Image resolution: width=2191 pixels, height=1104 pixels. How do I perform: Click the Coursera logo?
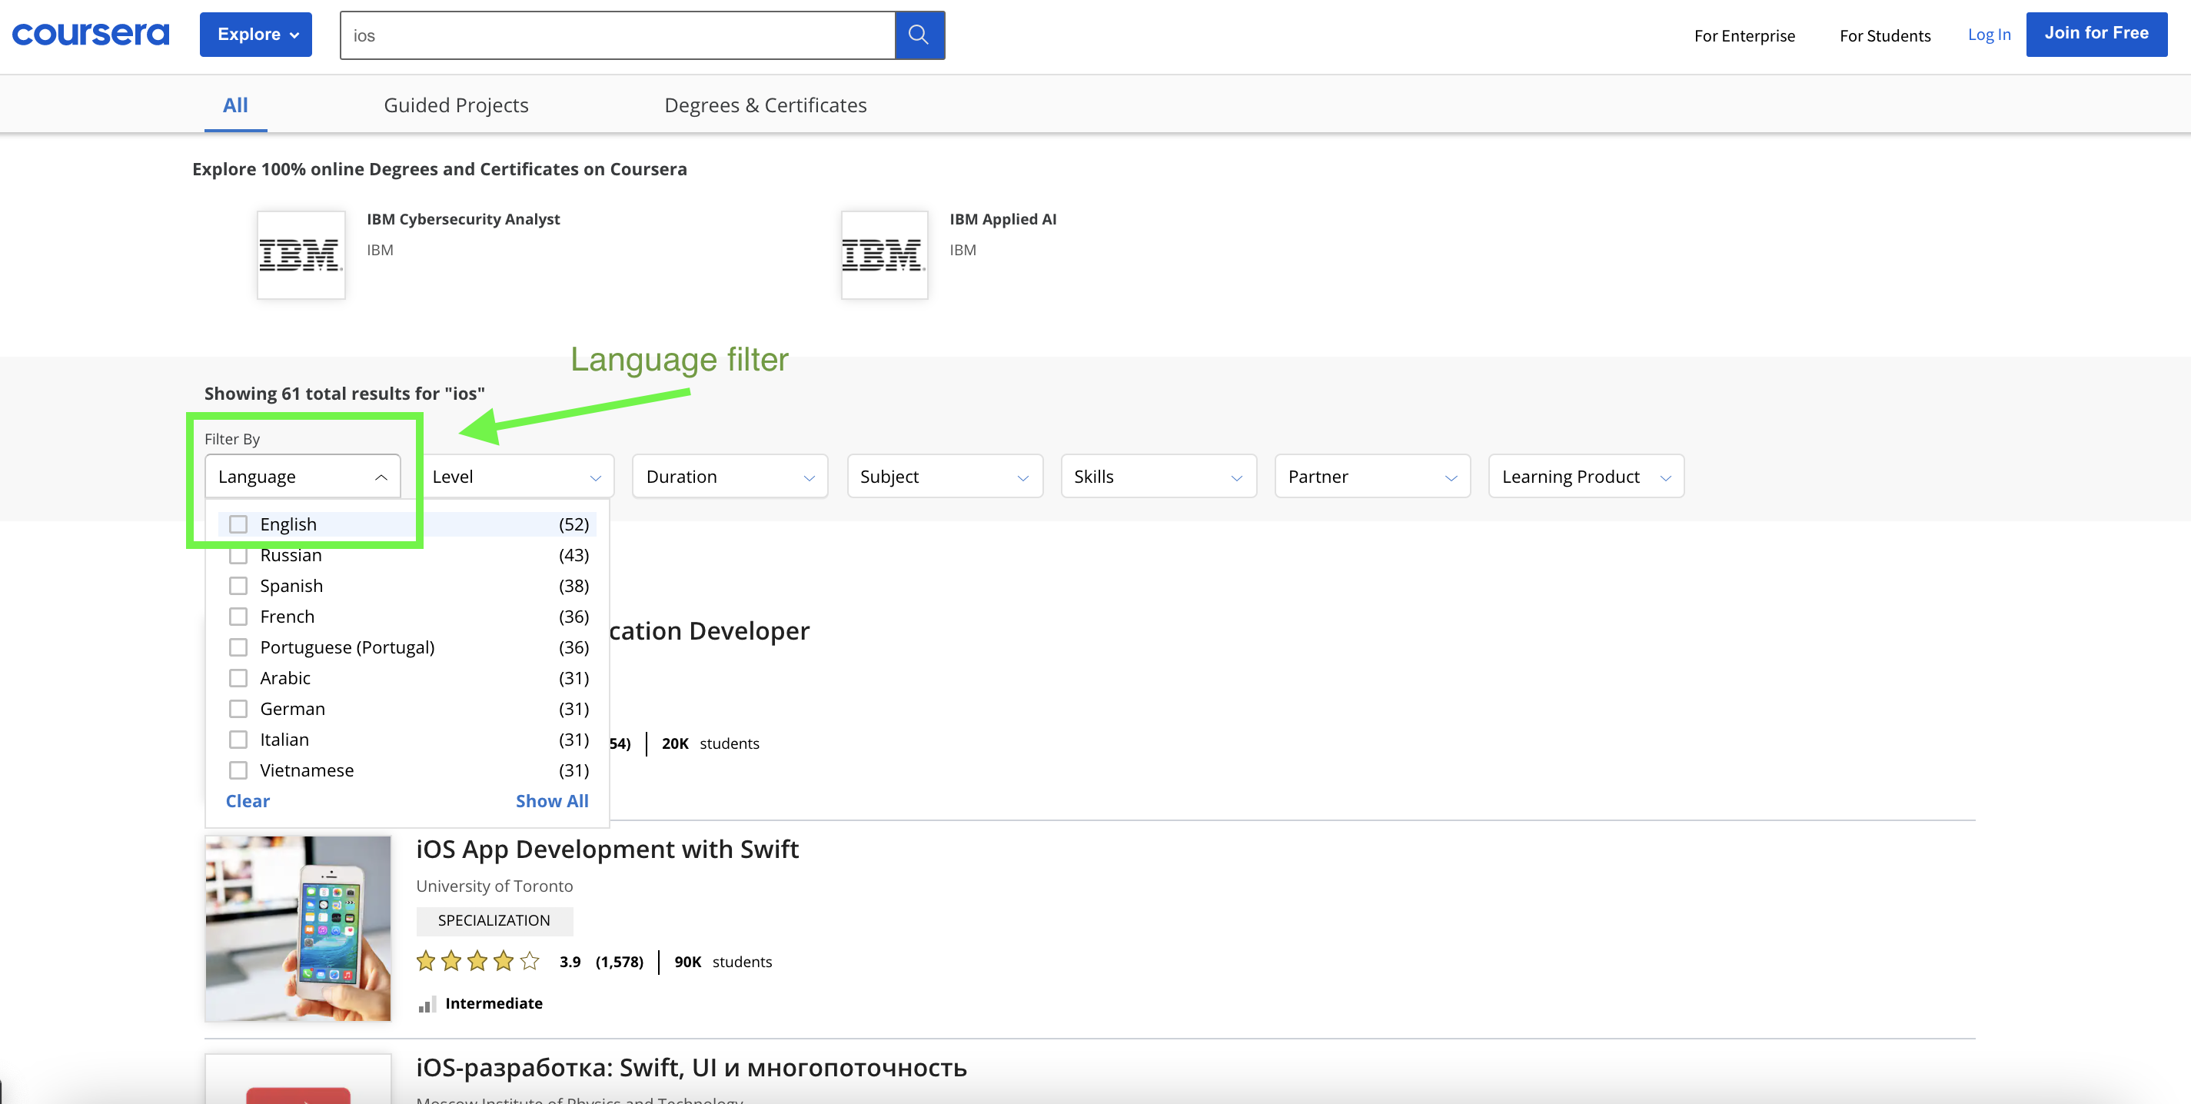pos(91,34)
